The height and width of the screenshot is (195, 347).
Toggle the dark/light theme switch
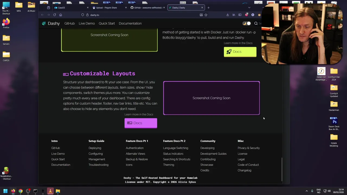tap(247, 23)
